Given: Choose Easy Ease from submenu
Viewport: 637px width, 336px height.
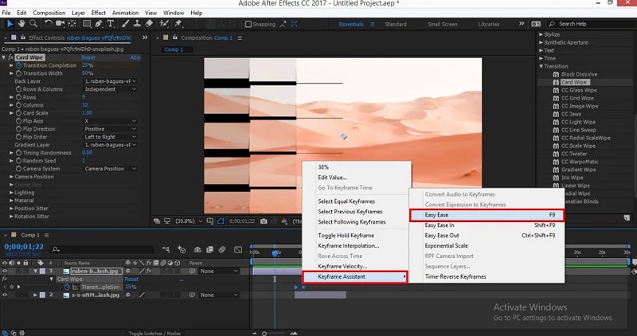Looking at the screenshot, I should (487, 215).
